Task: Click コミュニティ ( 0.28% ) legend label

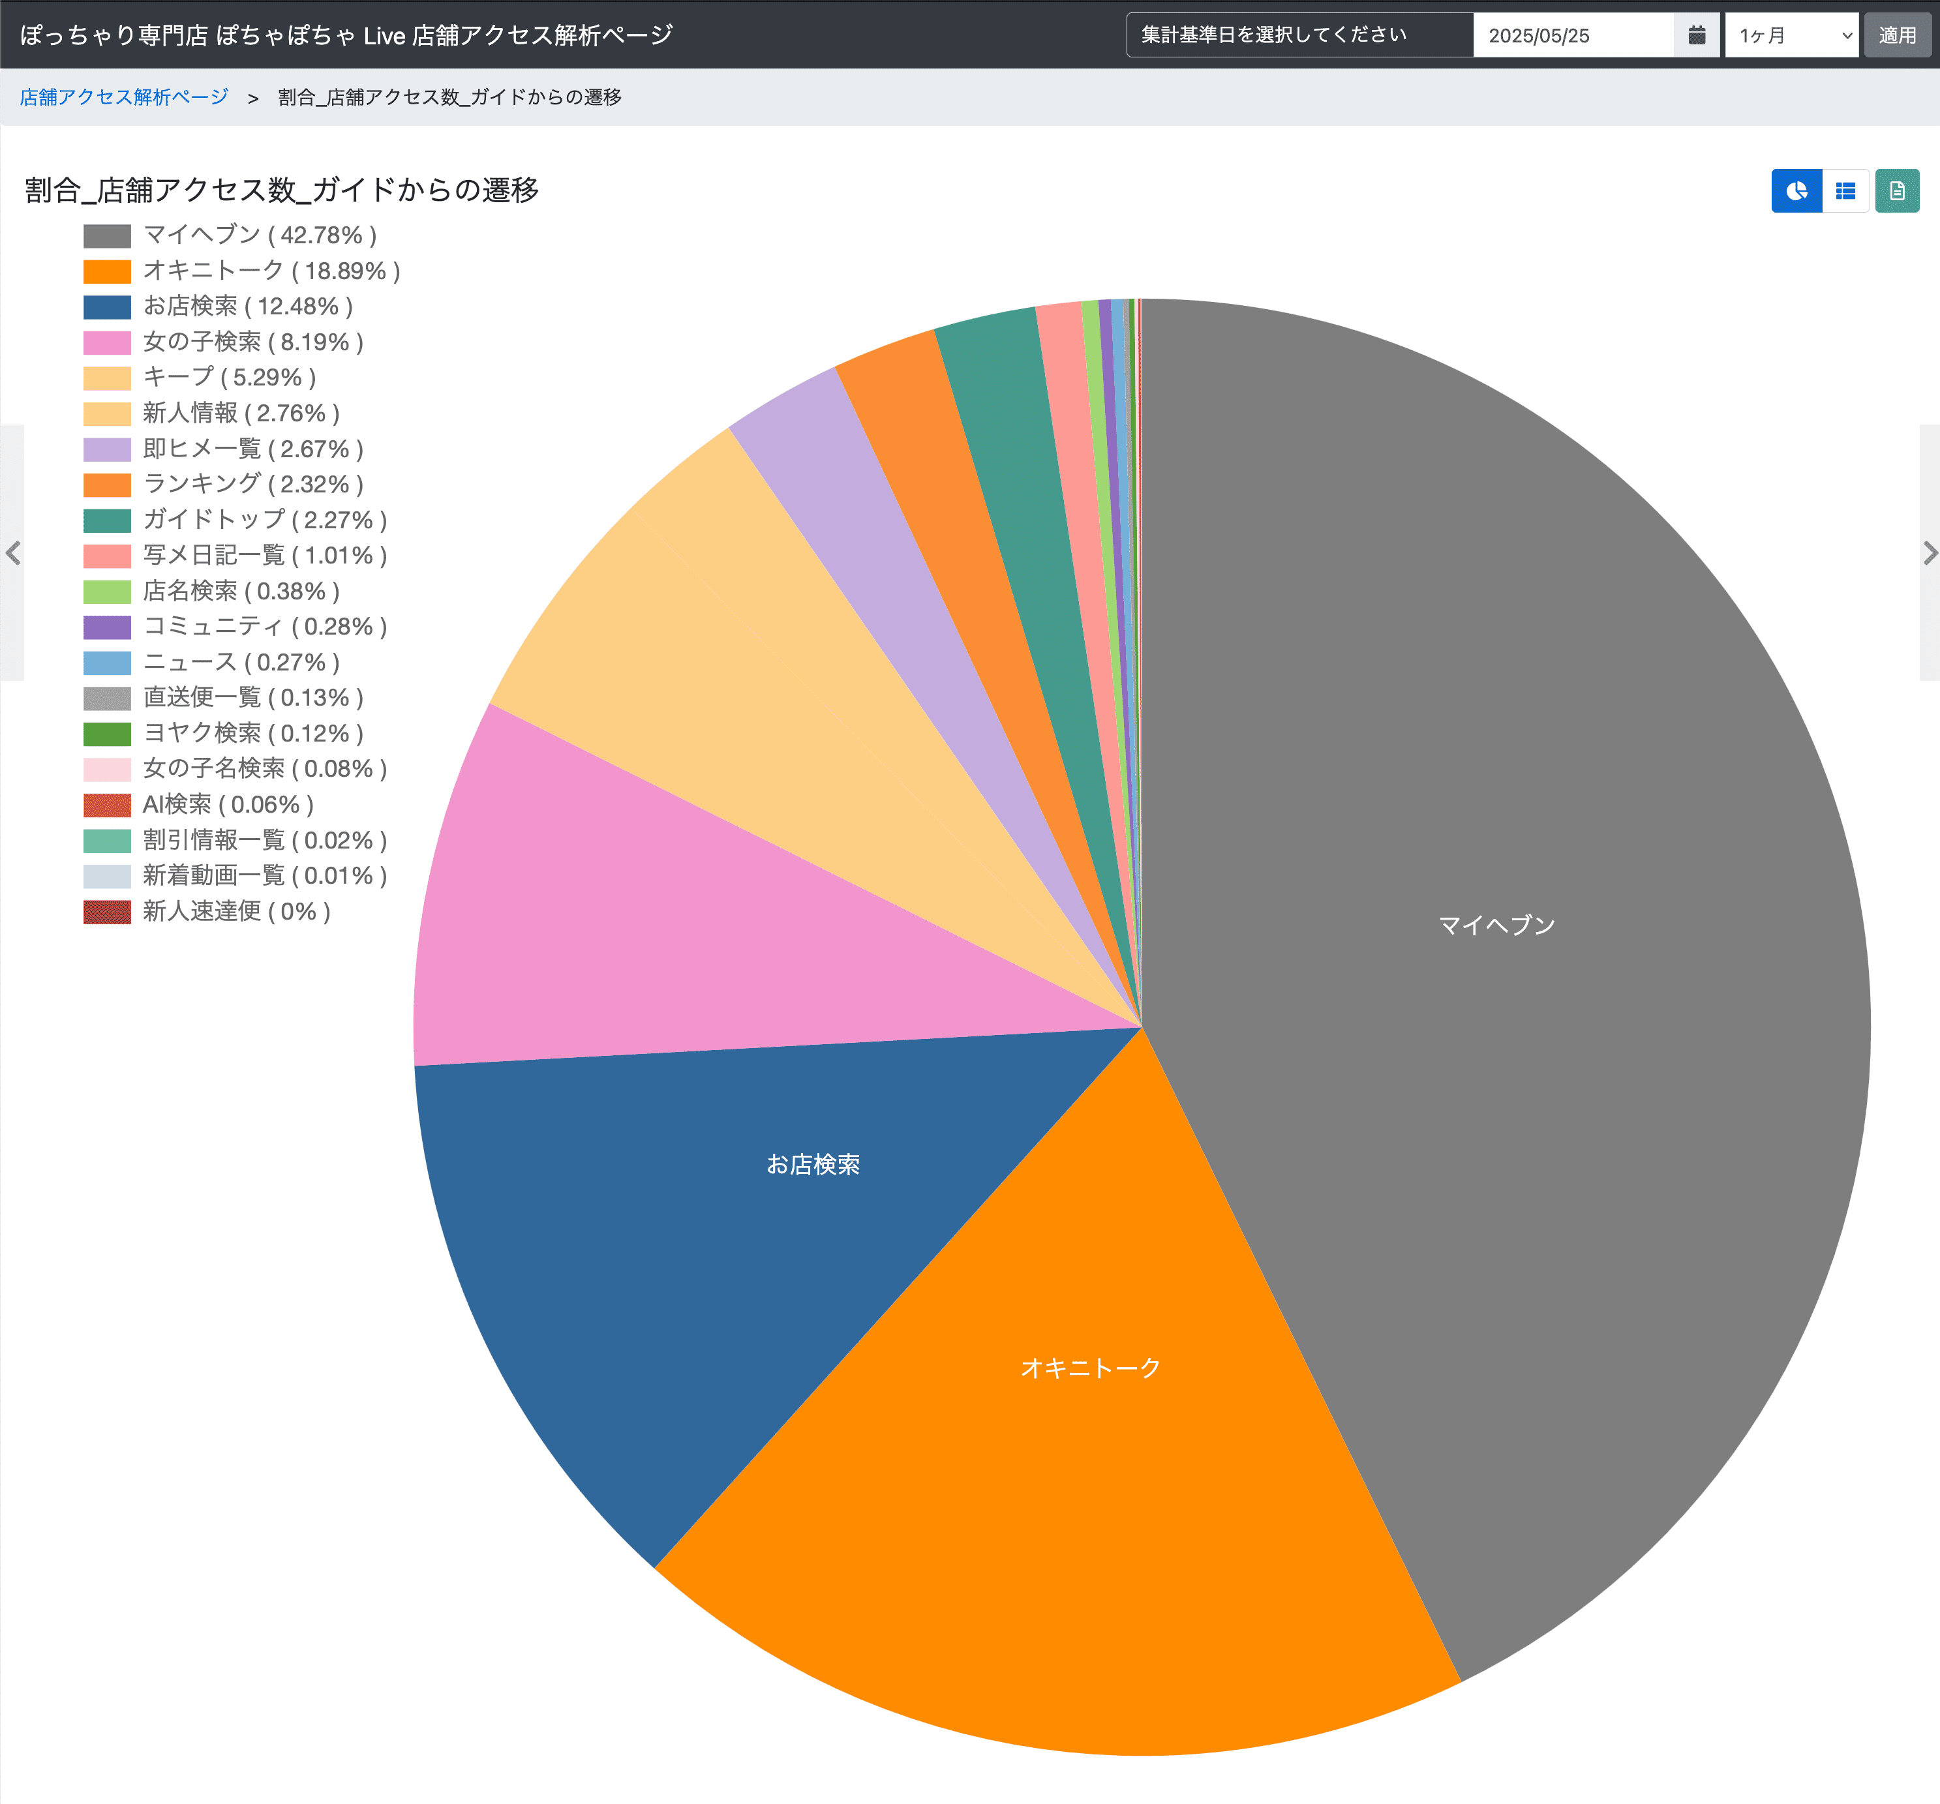Action: [x=265, y=626]
